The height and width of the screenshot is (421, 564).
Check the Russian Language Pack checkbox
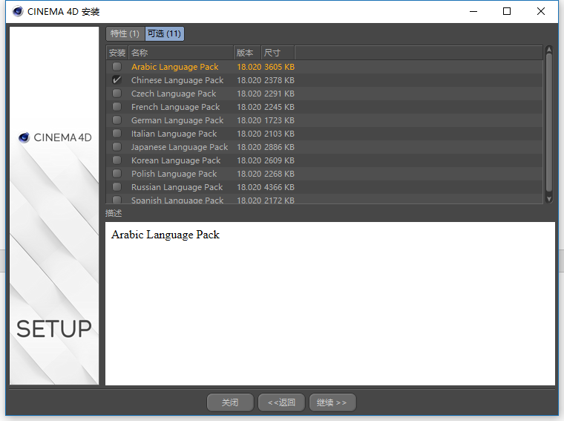[x=117, y=187]
